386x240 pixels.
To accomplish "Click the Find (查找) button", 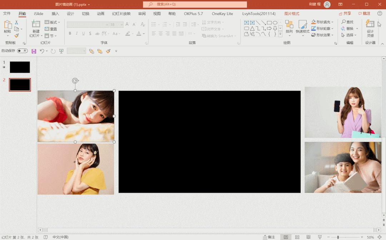I will click(347, 22).
